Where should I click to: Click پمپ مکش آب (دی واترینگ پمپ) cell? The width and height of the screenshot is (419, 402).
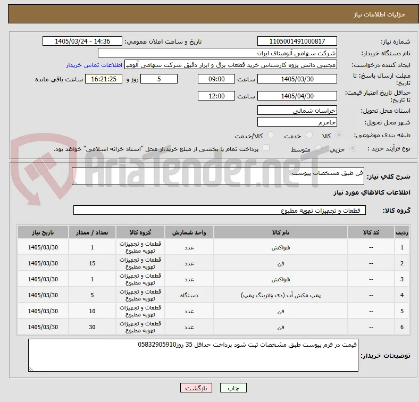tap(281, 295)
